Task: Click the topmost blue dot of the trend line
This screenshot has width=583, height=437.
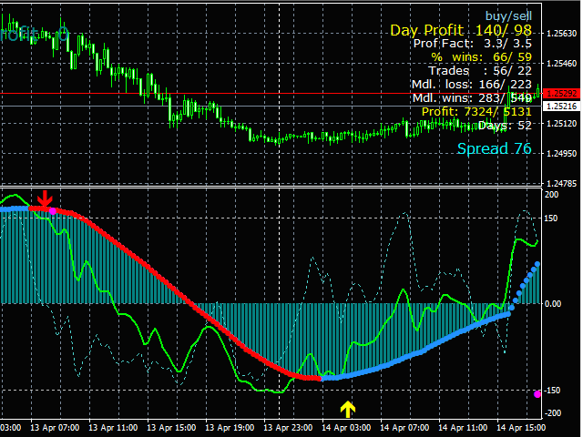Action: (537, 264)
